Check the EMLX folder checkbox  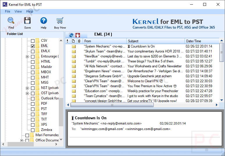pos(33,51)
